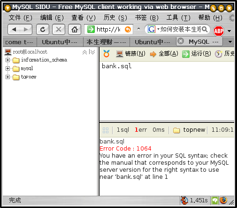
Task: Open the 历史 history clock button
Action: [x=224, y=54]
